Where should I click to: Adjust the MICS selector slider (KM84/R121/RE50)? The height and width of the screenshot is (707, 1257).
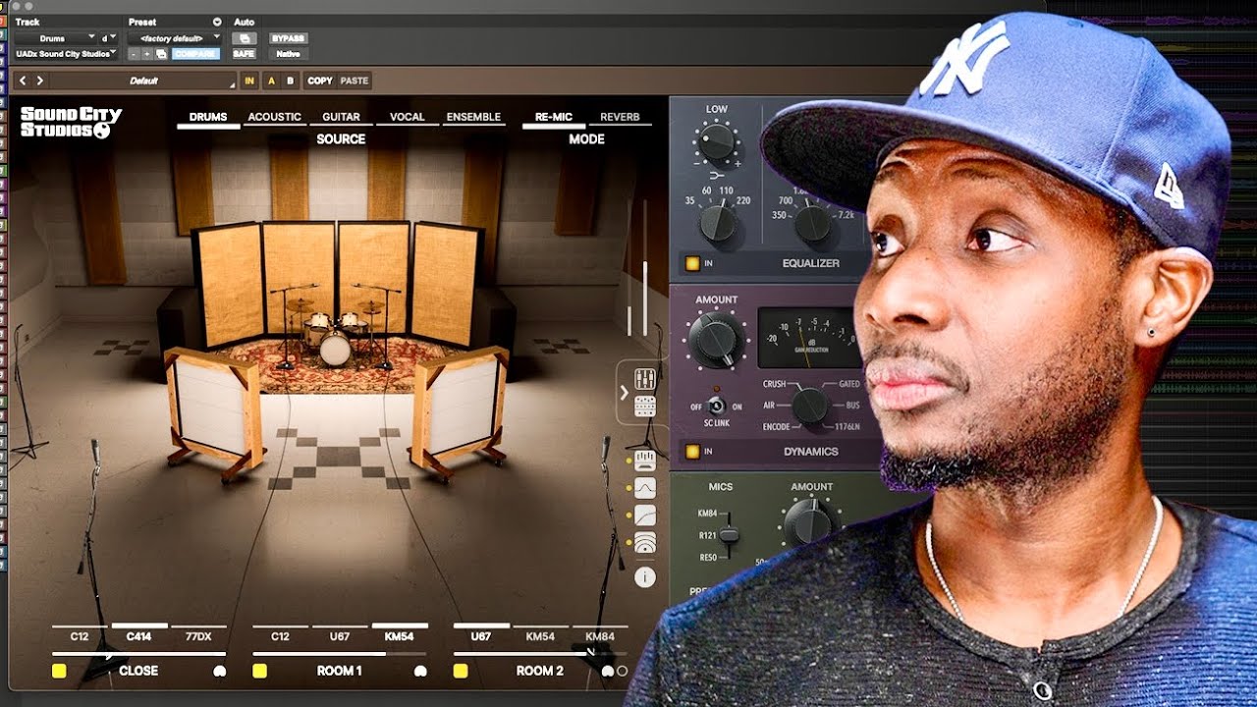[x=728, y=535]
